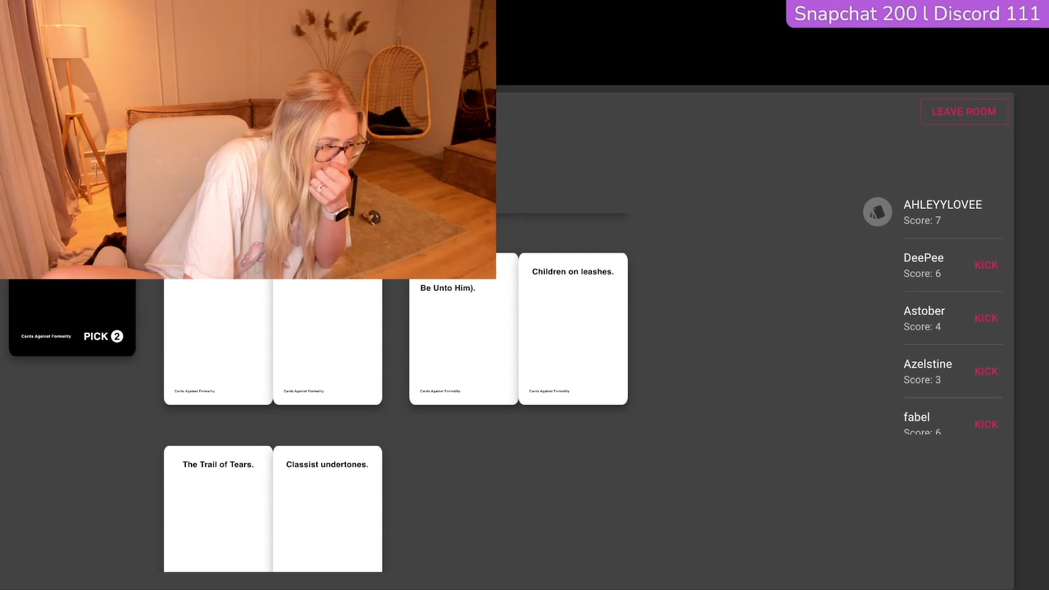Kick player Astober

[x=986, y=318]
